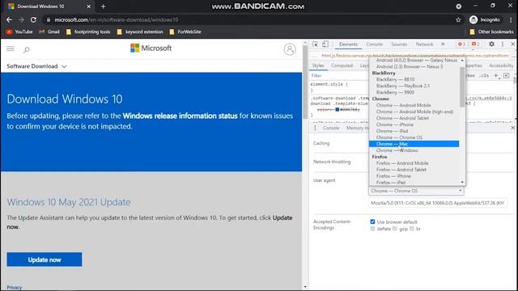
Task: Click the Microsoft site search icon
Action: tap(27, 49)
